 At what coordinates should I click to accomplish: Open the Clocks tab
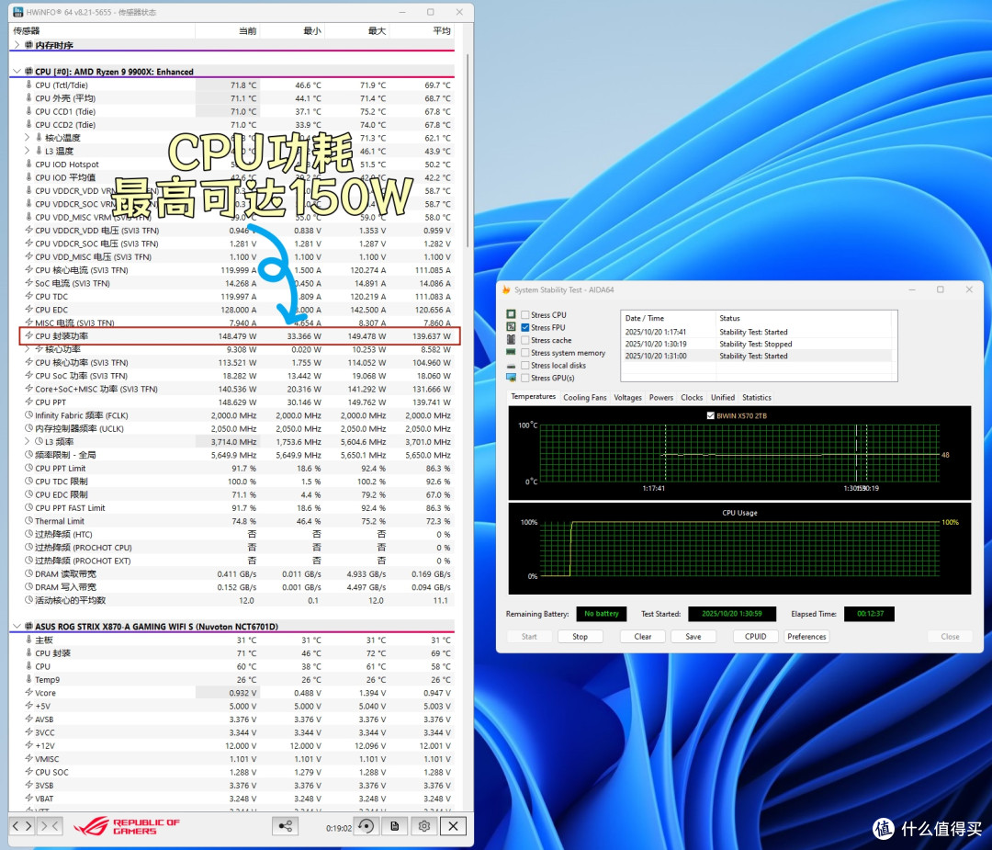(692, 398)
